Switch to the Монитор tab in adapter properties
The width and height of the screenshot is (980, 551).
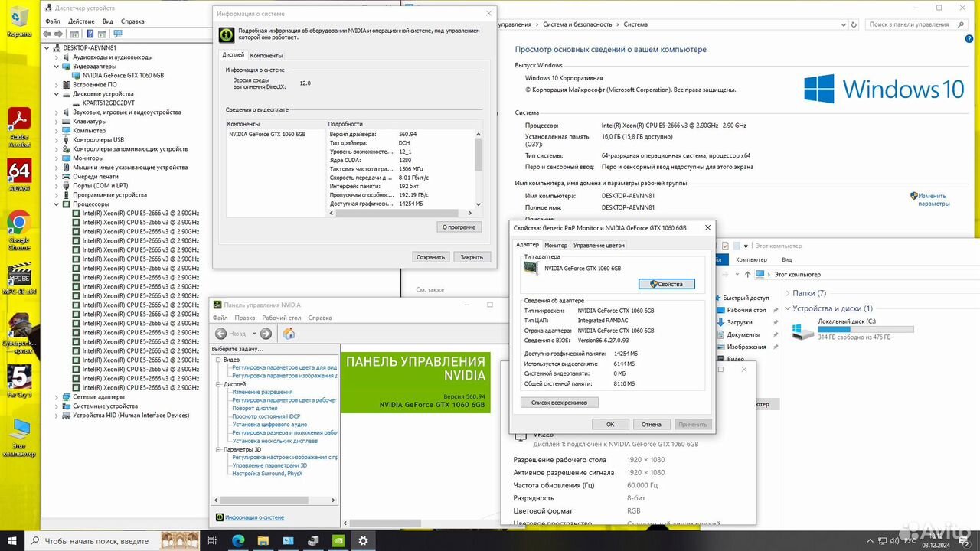556,245
